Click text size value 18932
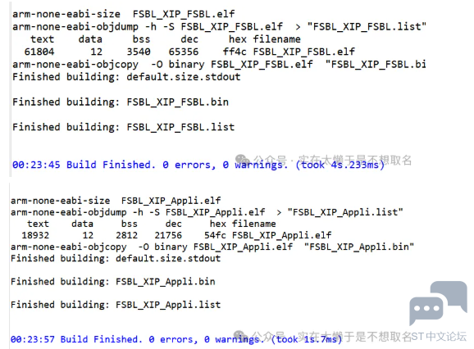474x349 pixels. (35, 235)
